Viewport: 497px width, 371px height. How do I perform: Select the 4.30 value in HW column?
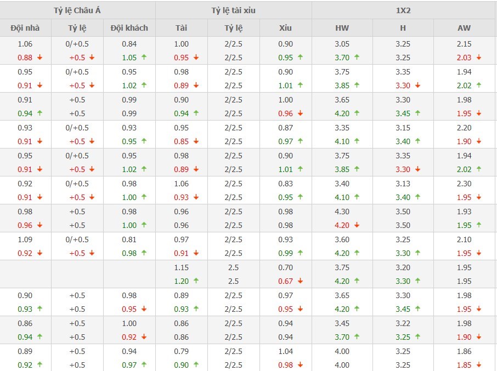point(342,212)
